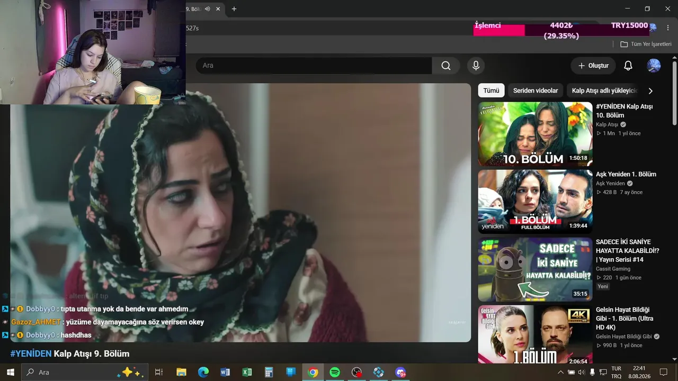Show more filter chips with the right chevron
Image resolution: width=678 pixels, height=381 pixels.
click(x=650, y=90)
